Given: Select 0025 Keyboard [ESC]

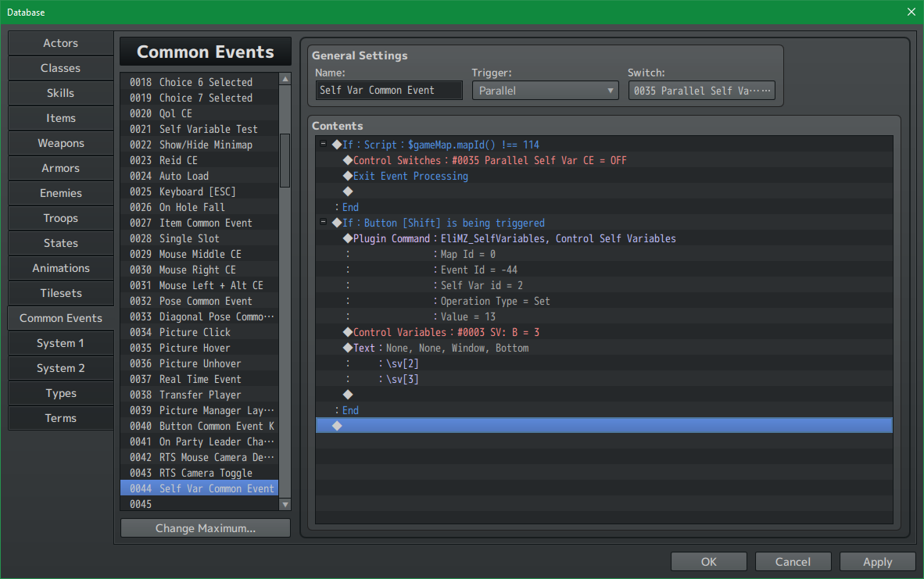Looking at the screenshot, I should coord(199,191).
